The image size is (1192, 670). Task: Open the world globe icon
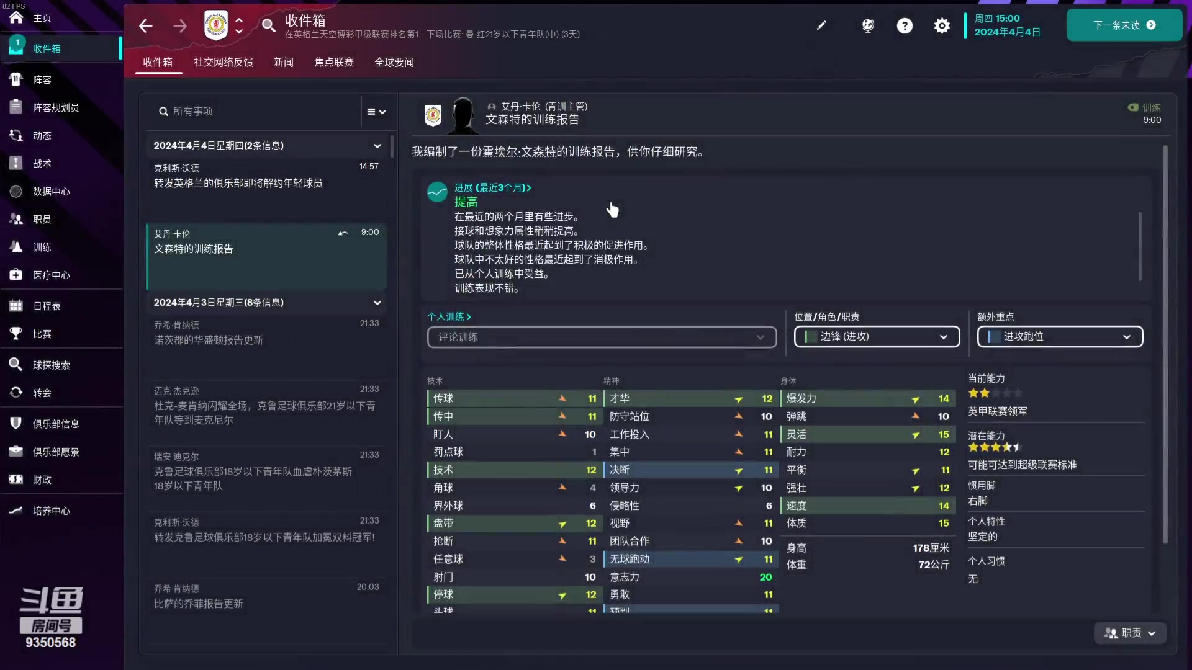[x=867, y=25]
